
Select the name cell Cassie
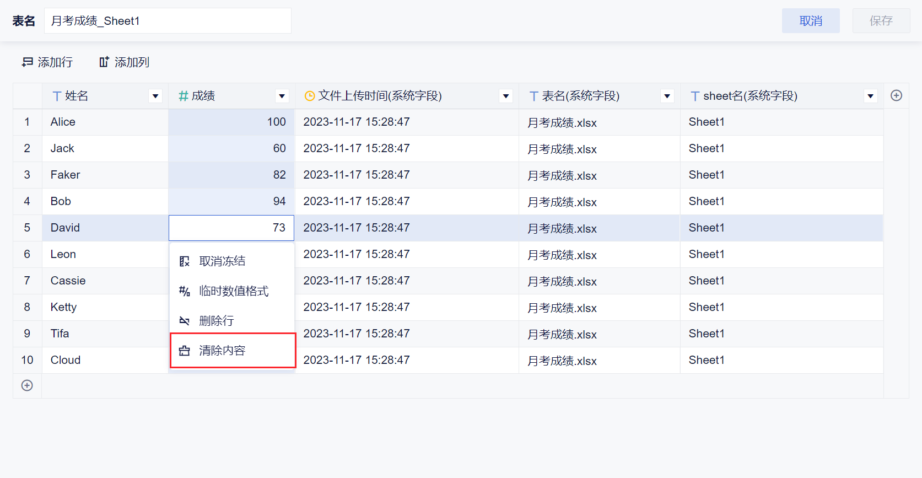[105, 281]
